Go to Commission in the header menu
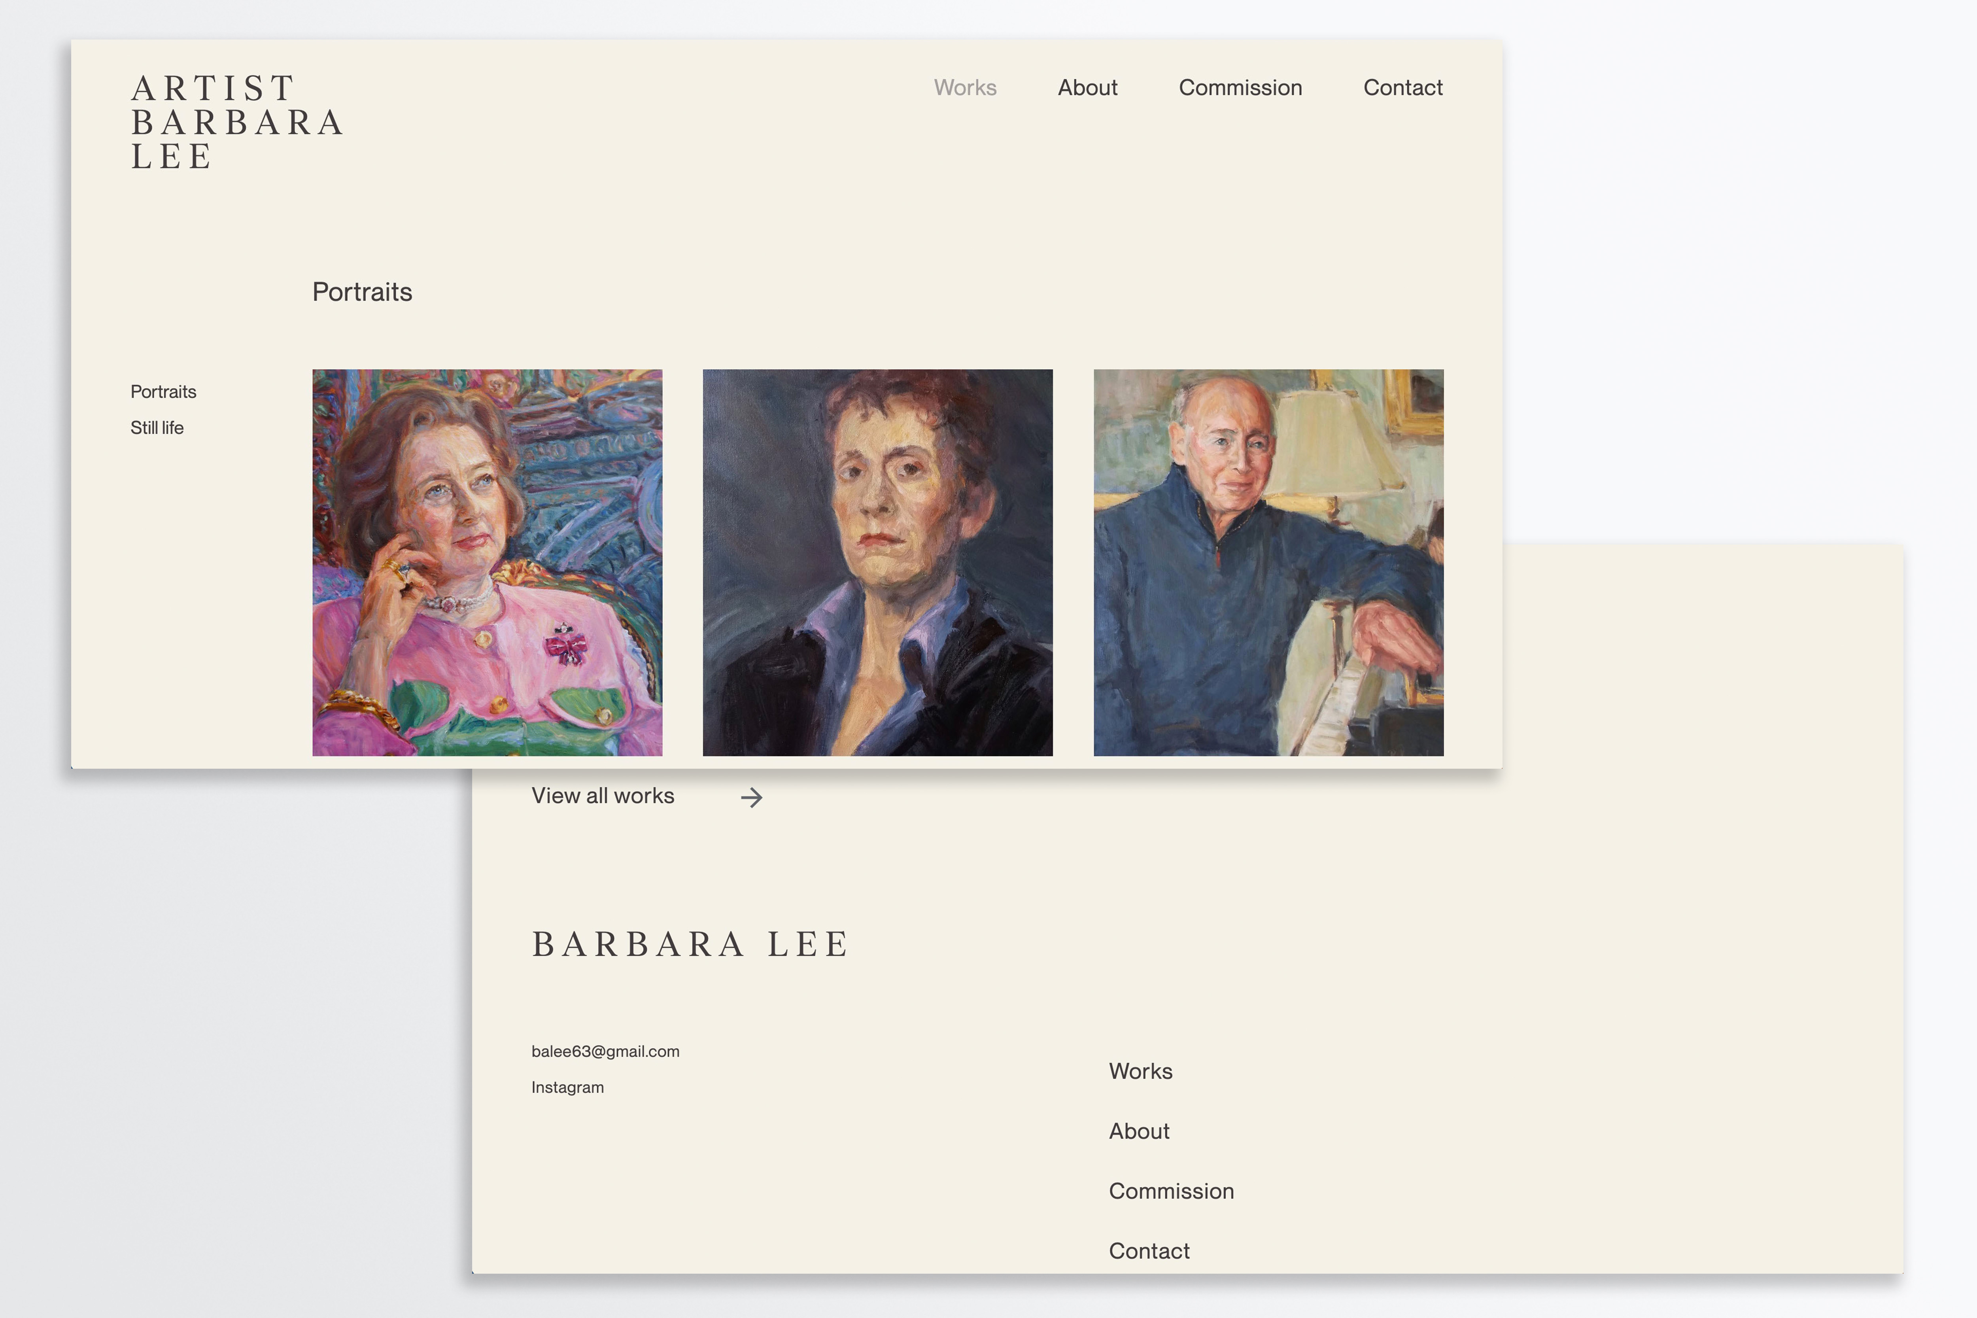Viewport: 1977px width, 1318px height. [1240, 87]
